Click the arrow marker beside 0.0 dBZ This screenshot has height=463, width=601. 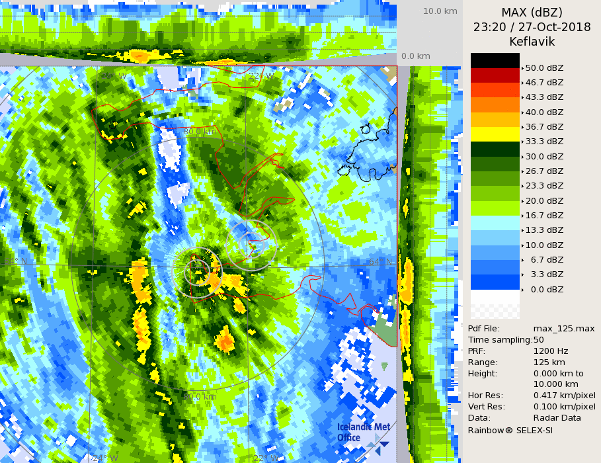(x=522, y=289)
